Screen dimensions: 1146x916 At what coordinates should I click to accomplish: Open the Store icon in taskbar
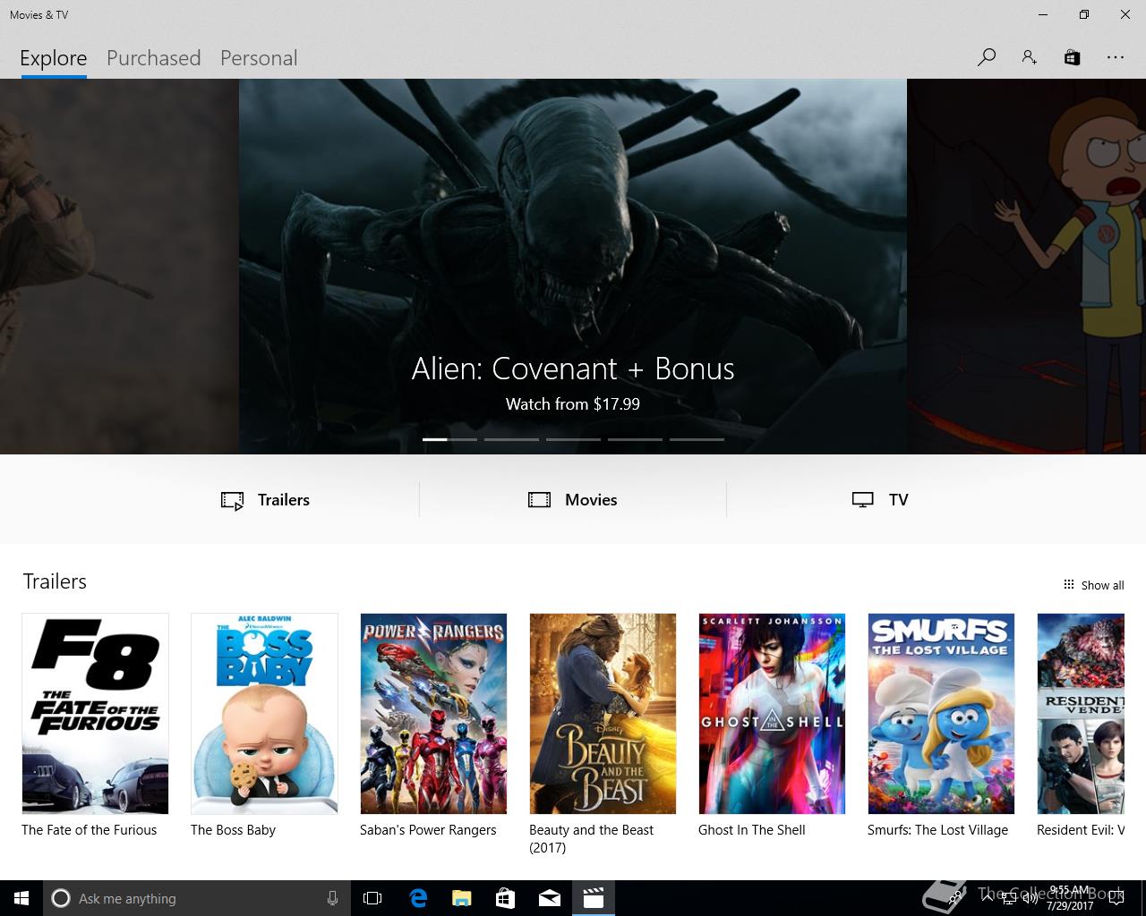(505, 898)
